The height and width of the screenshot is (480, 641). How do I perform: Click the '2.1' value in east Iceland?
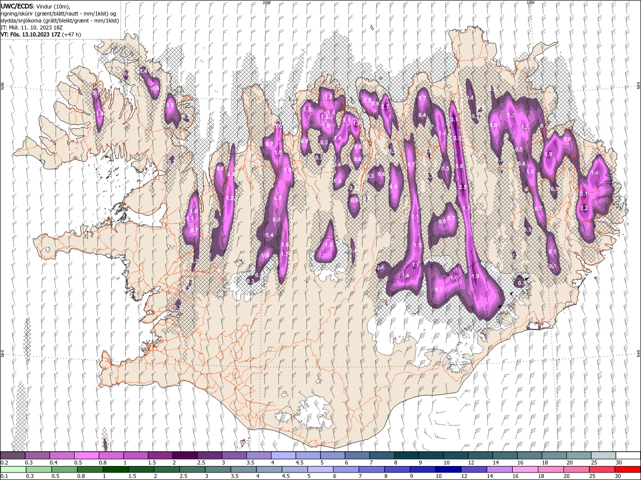583,194
